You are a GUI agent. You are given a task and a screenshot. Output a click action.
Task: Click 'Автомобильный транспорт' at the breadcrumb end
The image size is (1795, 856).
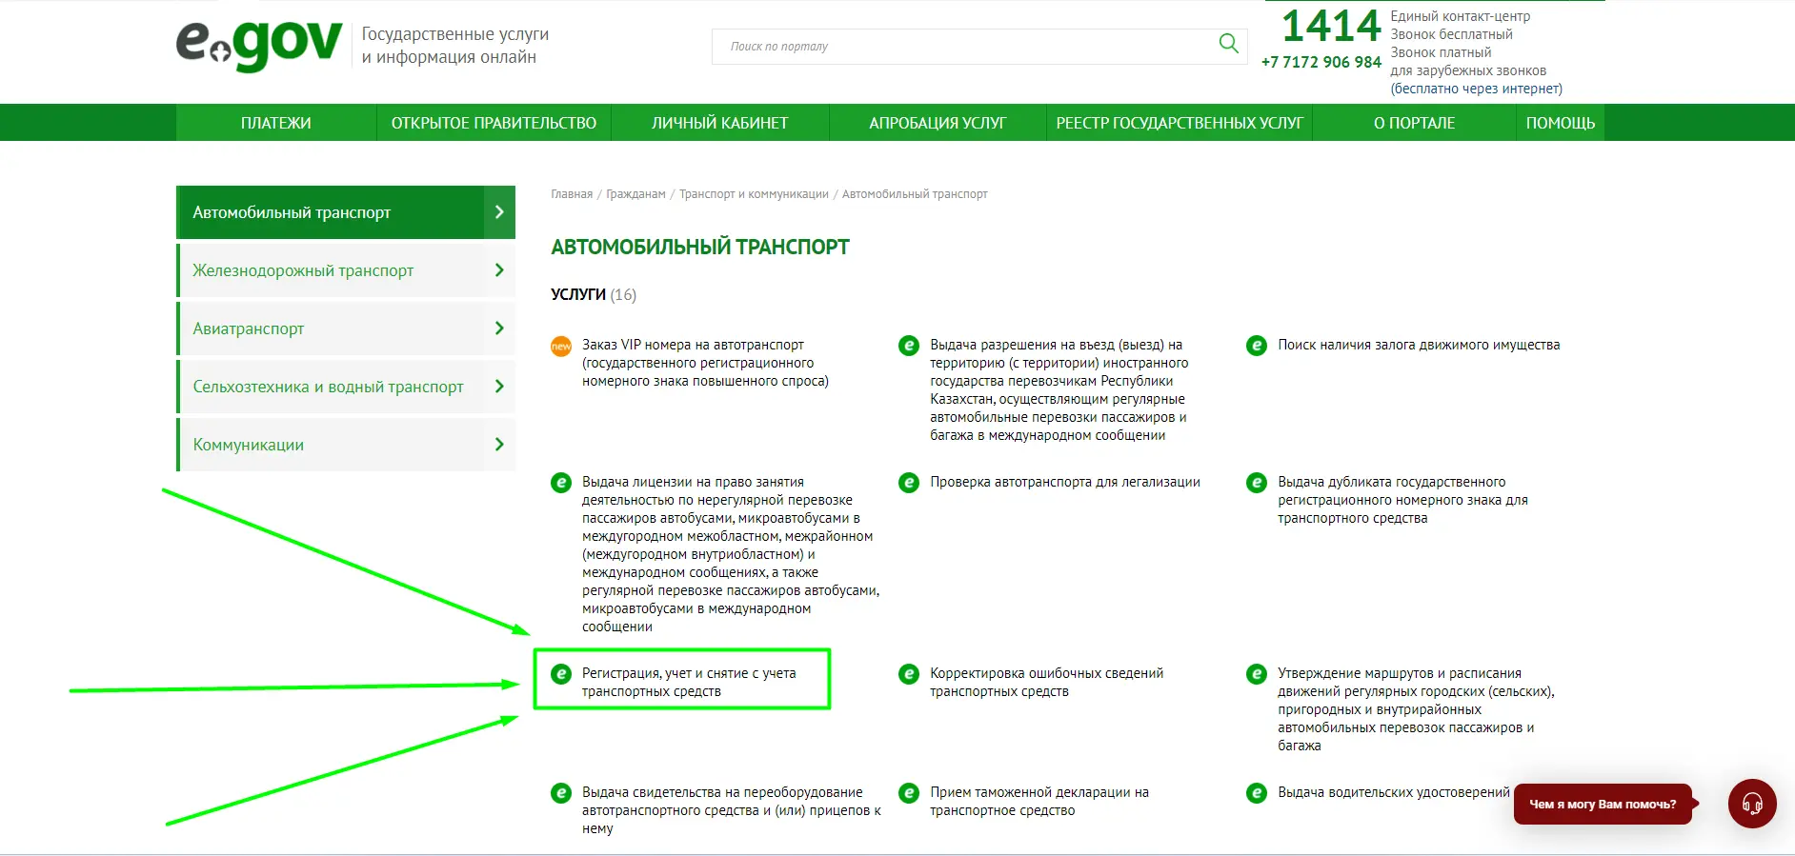(x=915, y=194)
